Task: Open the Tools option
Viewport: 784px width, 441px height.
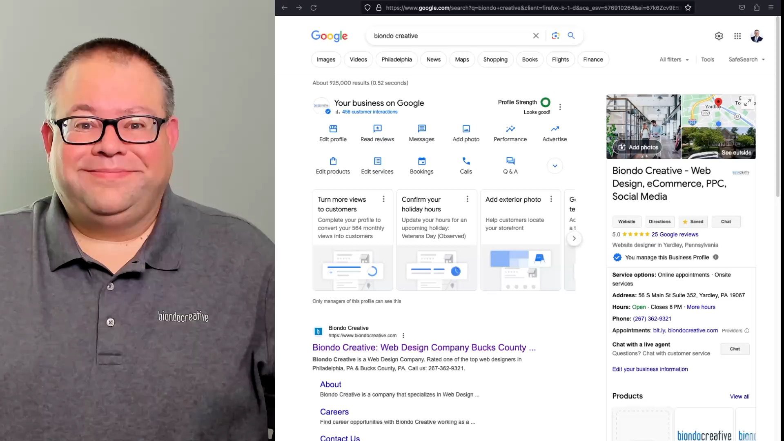Action: coord(708,60)
